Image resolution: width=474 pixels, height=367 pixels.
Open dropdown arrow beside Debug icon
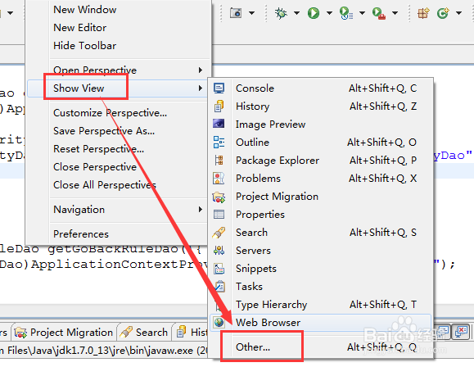coord(296,13)
